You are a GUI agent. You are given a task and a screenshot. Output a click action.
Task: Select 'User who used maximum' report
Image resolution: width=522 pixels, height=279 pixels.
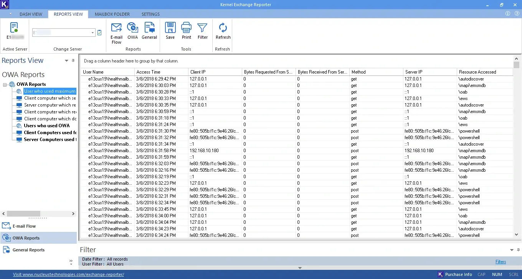coord(50,91)
